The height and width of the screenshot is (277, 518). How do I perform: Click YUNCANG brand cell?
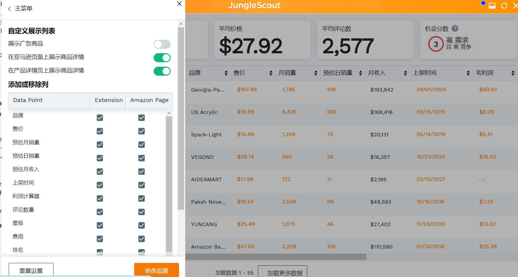point(204,224)
